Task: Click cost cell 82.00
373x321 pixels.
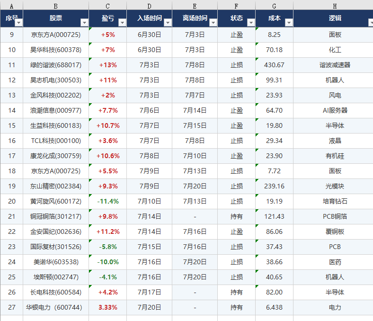Action: 274,292
